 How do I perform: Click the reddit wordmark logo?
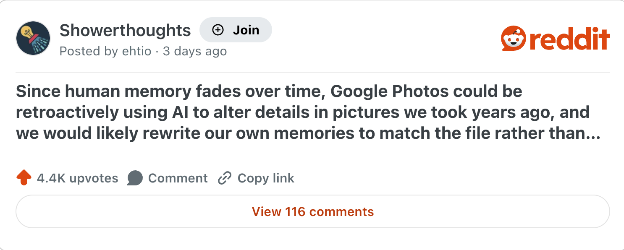(569, 39)
